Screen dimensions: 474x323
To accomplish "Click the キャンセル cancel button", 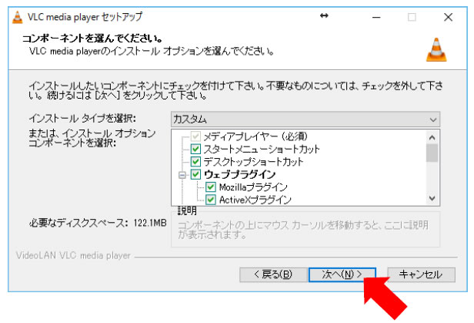I will coord(421,274).
